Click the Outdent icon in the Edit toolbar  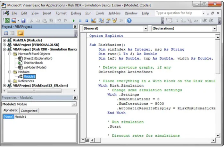pos(211,21)
